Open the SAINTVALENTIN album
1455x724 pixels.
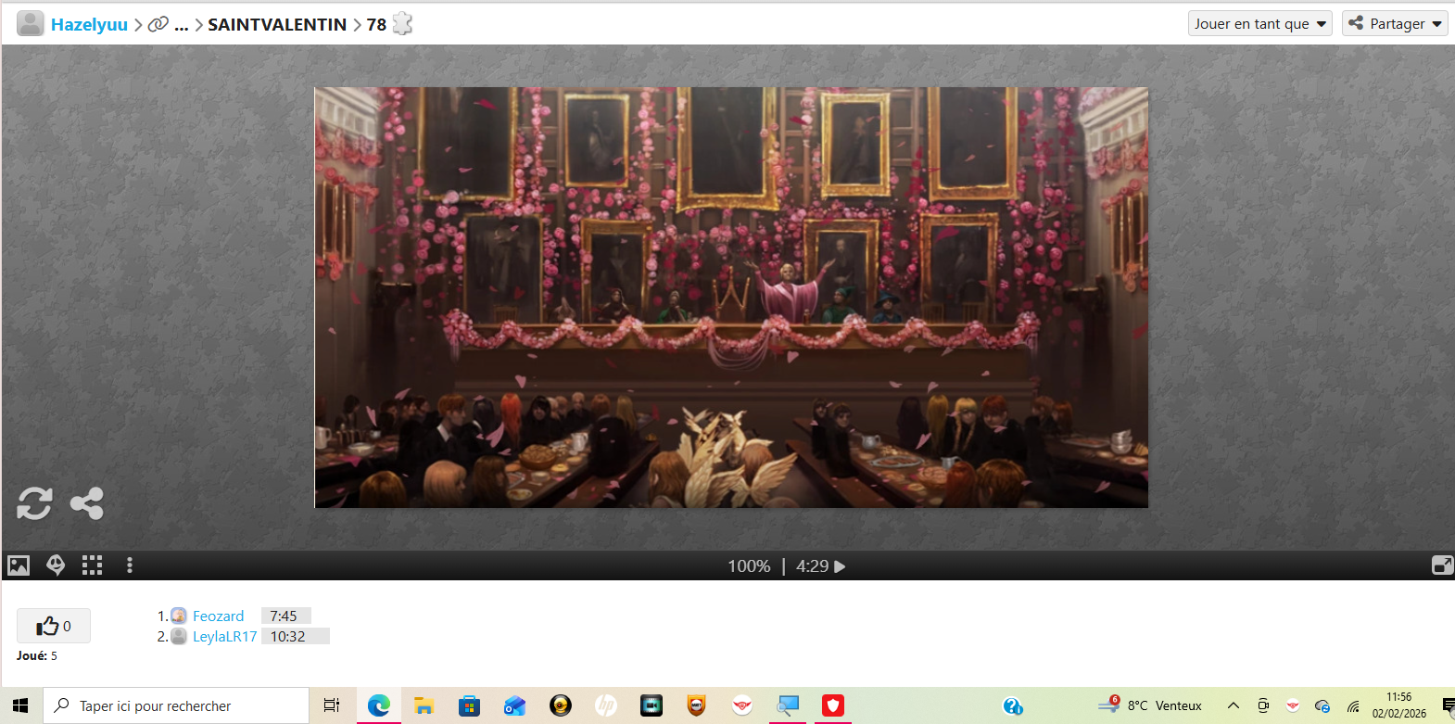click(x=277, y=25)
